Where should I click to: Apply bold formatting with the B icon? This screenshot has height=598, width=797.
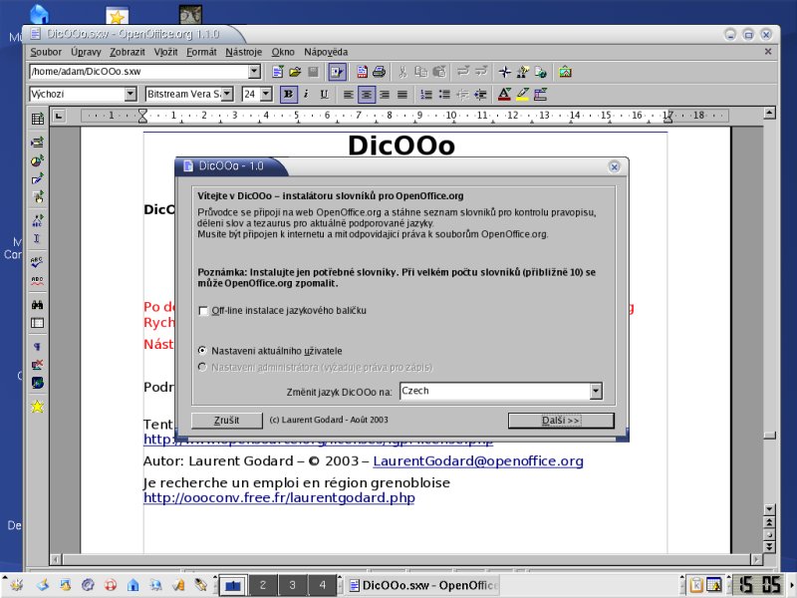click(x=288, y=94)
